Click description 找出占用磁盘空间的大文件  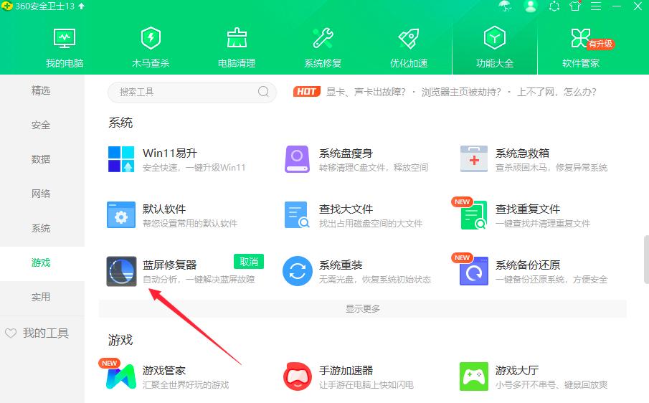pyautogui.click(x=371, y=224)
